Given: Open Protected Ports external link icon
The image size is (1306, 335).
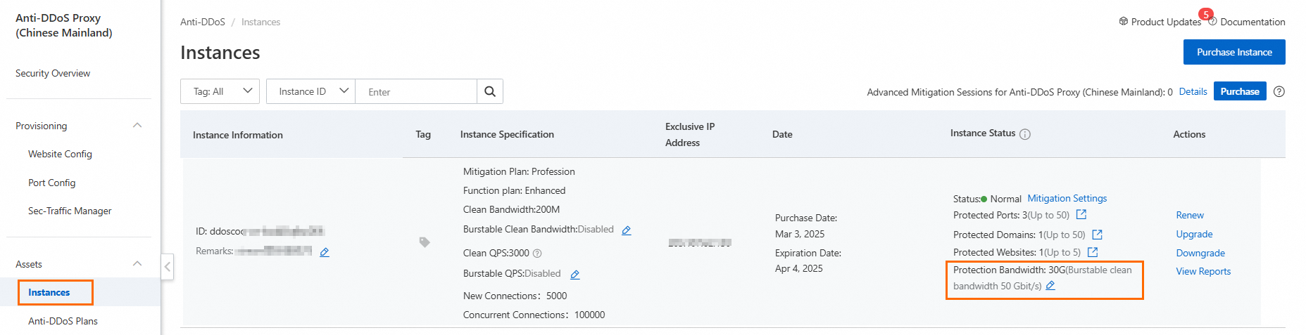Looking at the screenshot, I should coord(1081,214).
